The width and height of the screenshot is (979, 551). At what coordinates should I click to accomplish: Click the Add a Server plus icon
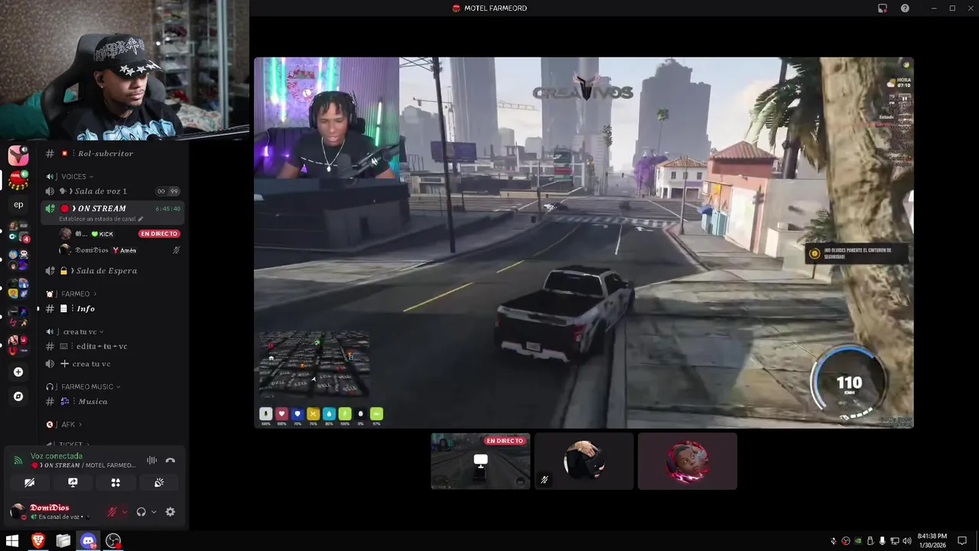pyautogui.click(x=18, y=372)
